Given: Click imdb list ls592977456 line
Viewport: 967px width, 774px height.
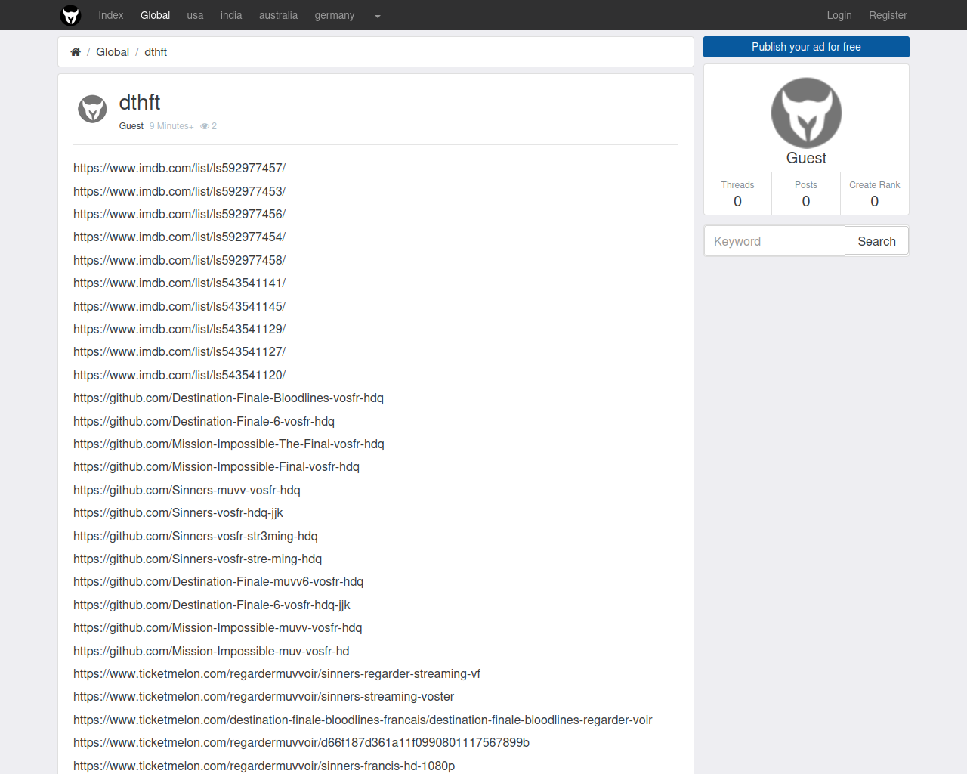Looking at the screenshot, I should click(179, 214).
